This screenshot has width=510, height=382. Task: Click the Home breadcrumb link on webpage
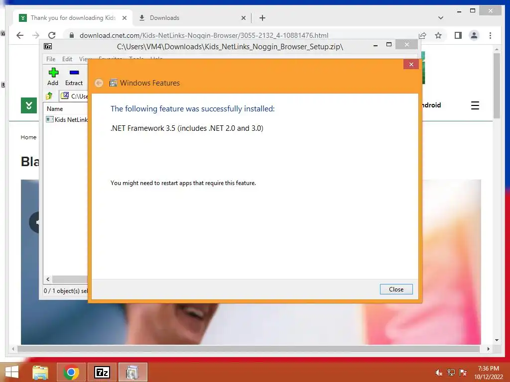(x=28, y=137)
